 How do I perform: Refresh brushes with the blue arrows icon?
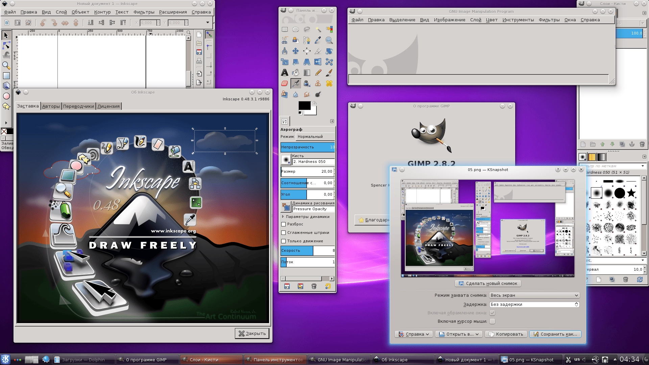click(x=640, y=279)
